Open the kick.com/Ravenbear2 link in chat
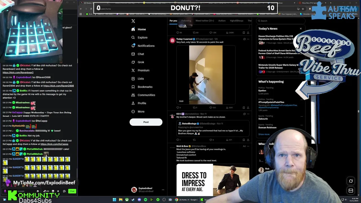Image resolution: width=361 pixels, height=203 pixels. click(x=18, y=72)
